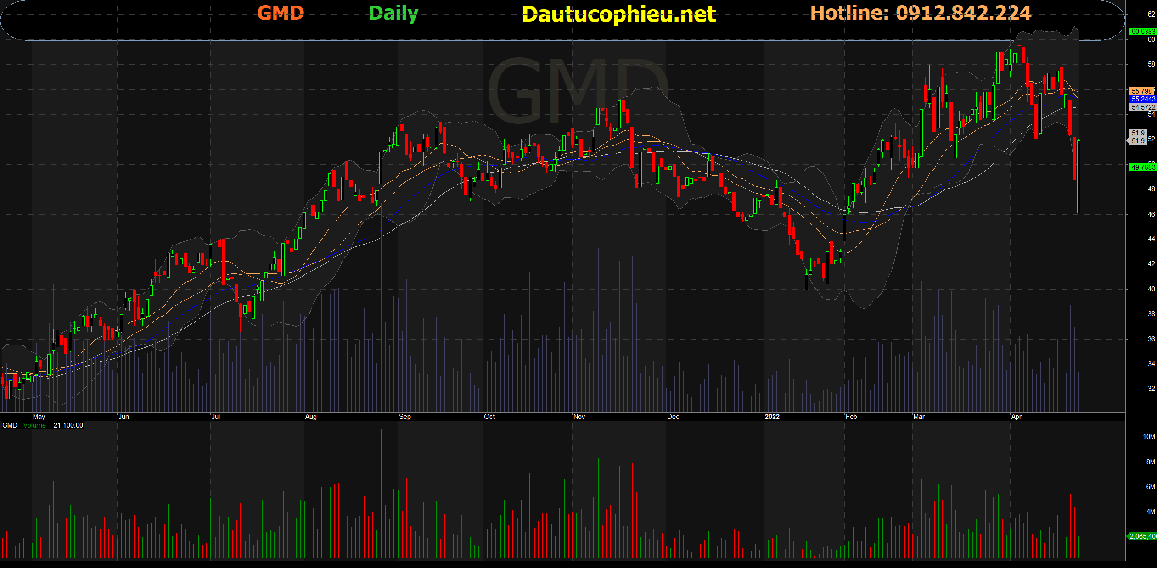Click the 10M label on the volume axis
The height and width of the screenshot is (568, 1157).
click(x=1149, y=437)
